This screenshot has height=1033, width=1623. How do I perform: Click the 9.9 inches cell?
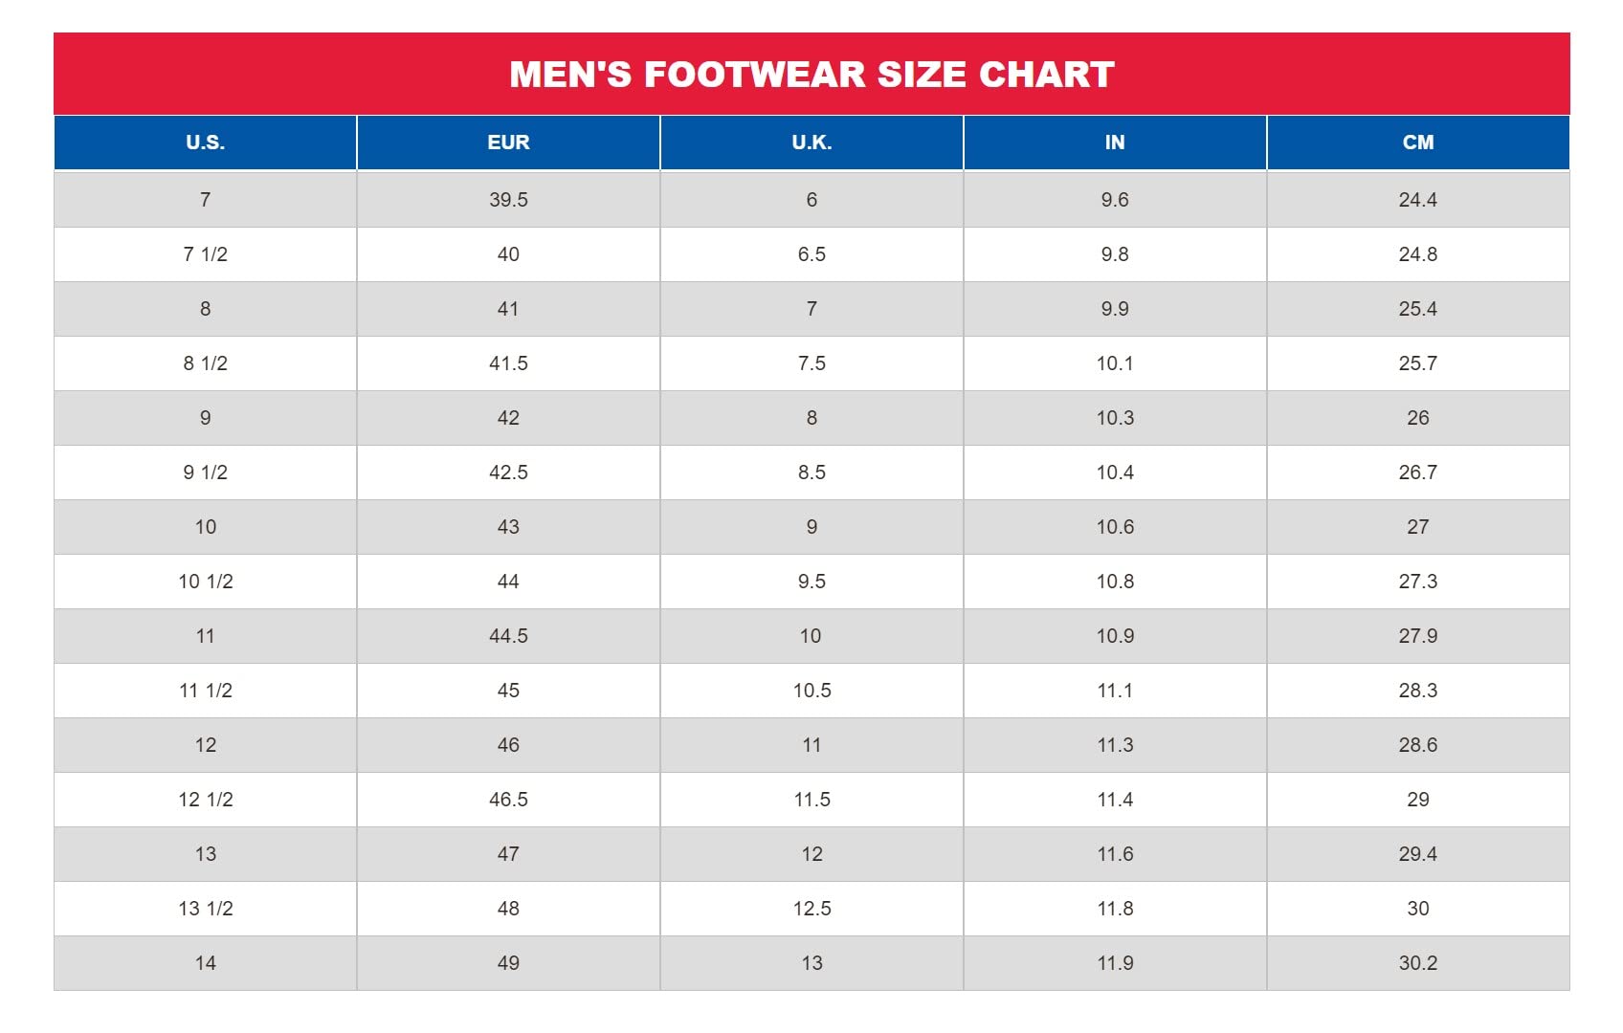(x=1115, y=309)
